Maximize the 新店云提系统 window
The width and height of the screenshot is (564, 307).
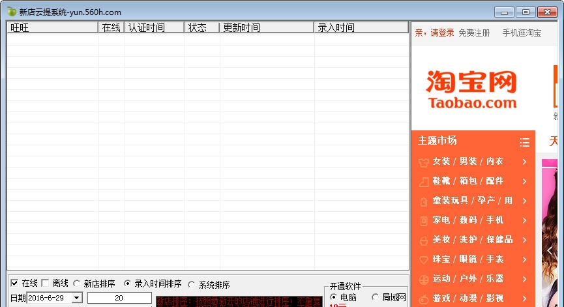click(x=526, y=12)
